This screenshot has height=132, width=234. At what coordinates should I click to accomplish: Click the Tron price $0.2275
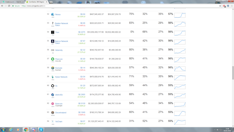click(82, 32)
